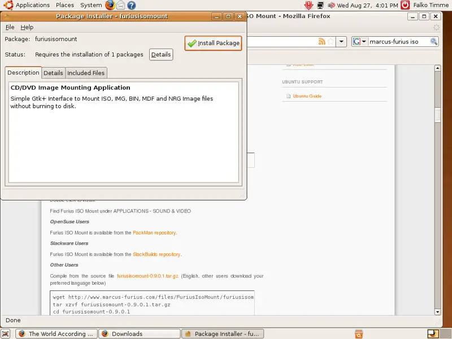Open the PackMan repository link
Viewport: 452px width, 339px height.
(154, 233)
